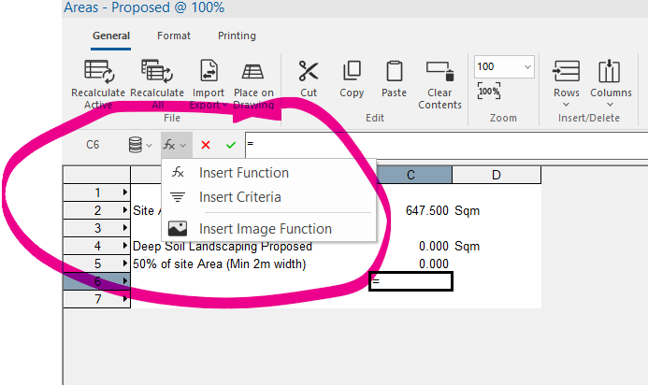This screenshot has width=648, height=385.
Task: Click the Place on Drawing icon
Action: coord(252,72)
